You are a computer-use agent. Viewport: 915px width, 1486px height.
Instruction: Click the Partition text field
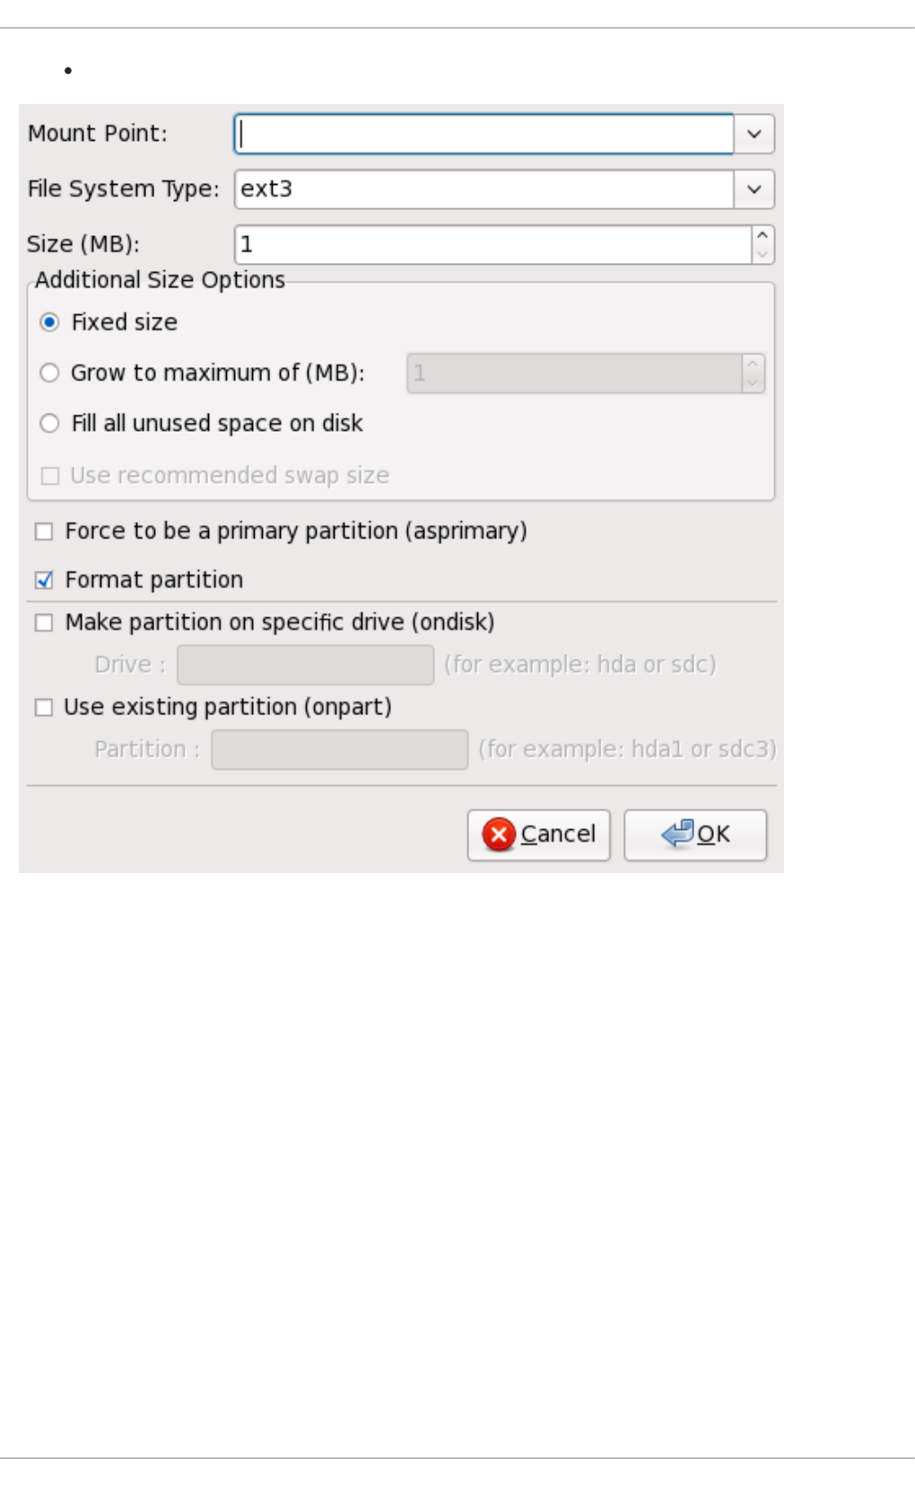(x=339, y=749)
